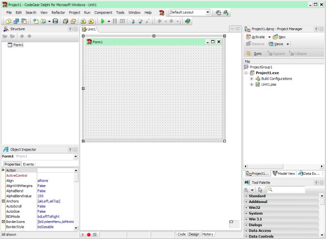Select Form1 in the Structure tree

click(x=18, y=45)
